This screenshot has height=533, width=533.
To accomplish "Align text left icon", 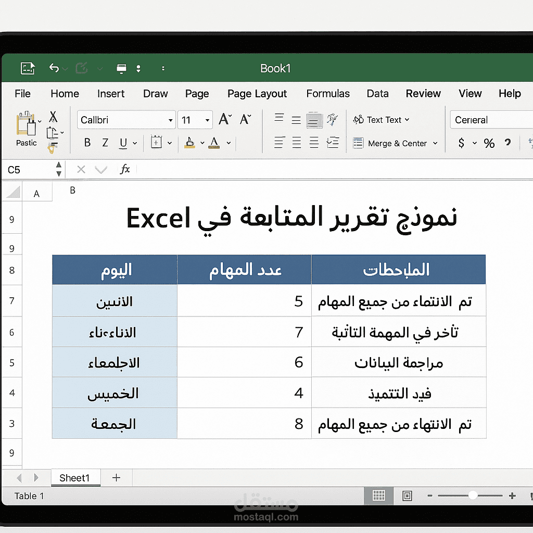I will point(279,143).
